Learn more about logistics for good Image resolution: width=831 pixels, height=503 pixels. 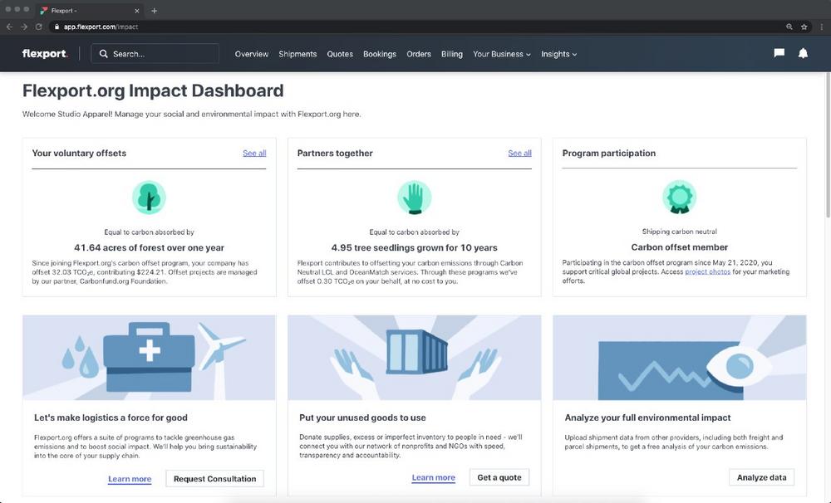point(130,479)
